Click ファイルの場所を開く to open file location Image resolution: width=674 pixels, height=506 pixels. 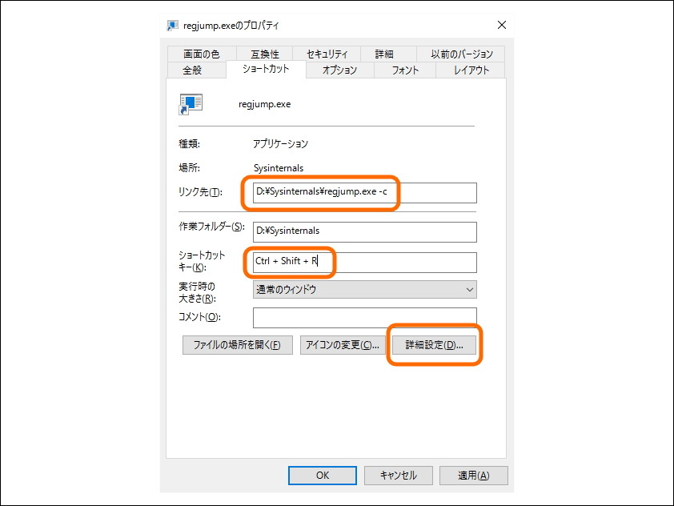[x=237, y=344]
